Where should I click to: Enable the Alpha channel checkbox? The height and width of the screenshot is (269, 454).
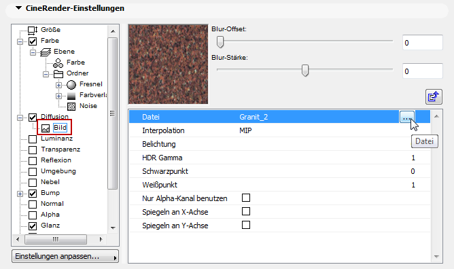click(33, 215)
